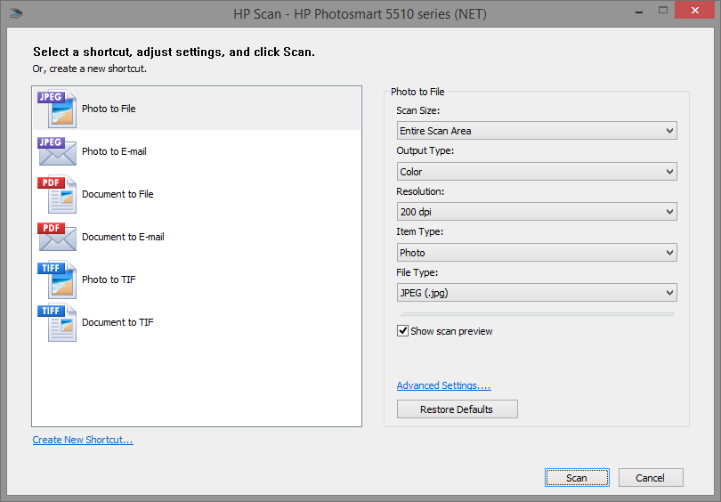Click the Document to TIF icon

tap(57, 322)
